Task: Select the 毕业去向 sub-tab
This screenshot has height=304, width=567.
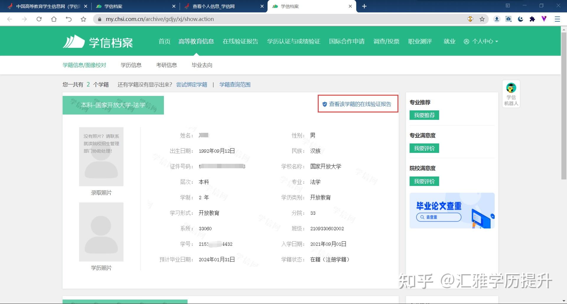Action: [202, 65]
